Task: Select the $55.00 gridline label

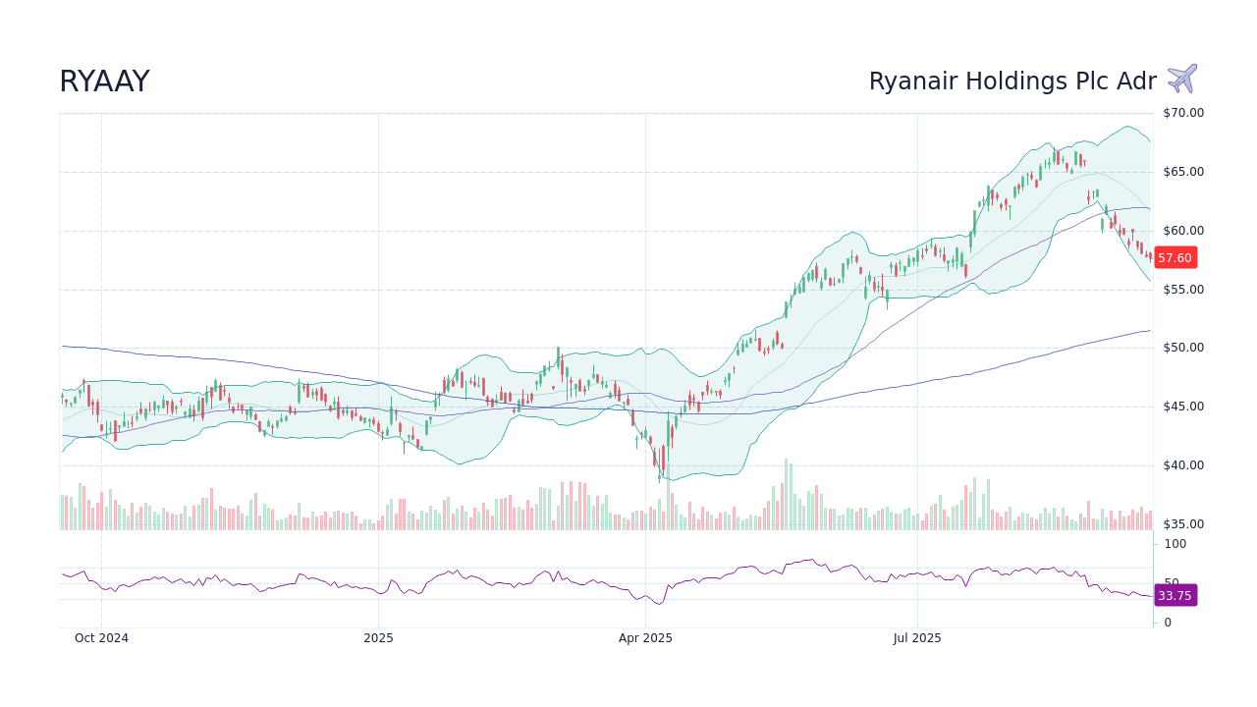Action: [1181, 288]
